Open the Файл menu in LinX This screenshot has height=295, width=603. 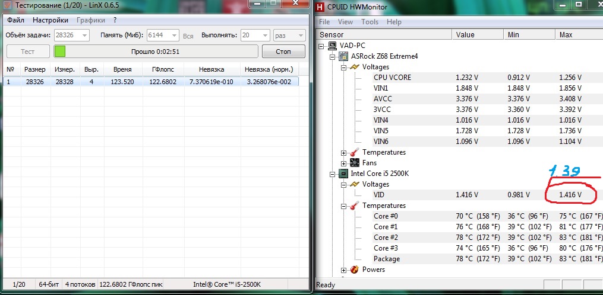[16, 20]
